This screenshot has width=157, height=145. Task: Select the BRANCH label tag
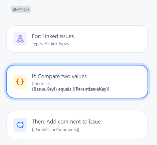[x=21, y=9]
